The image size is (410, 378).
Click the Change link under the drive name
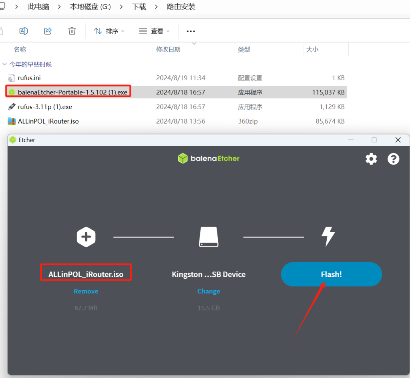pyautogui.click(x=209, y=291)
